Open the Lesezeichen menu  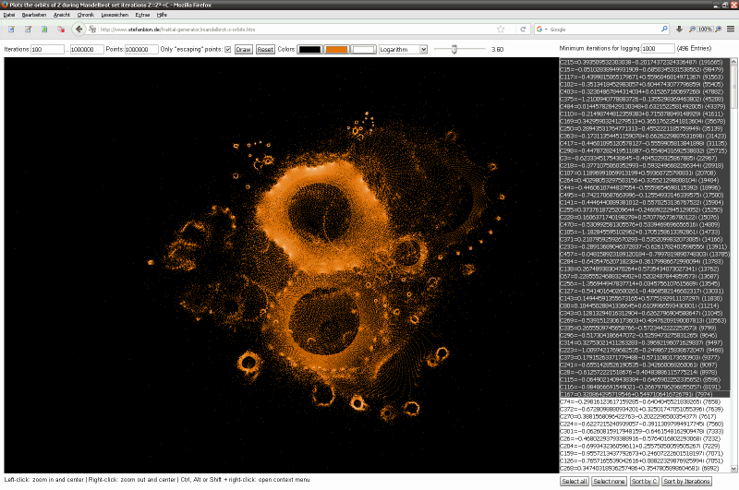(x=116, y=16)
